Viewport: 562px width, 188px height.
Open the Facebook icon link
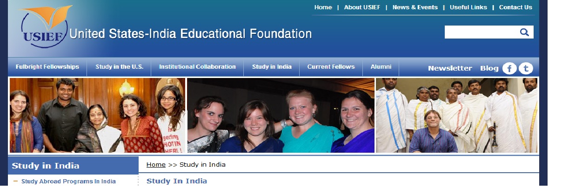509,69
